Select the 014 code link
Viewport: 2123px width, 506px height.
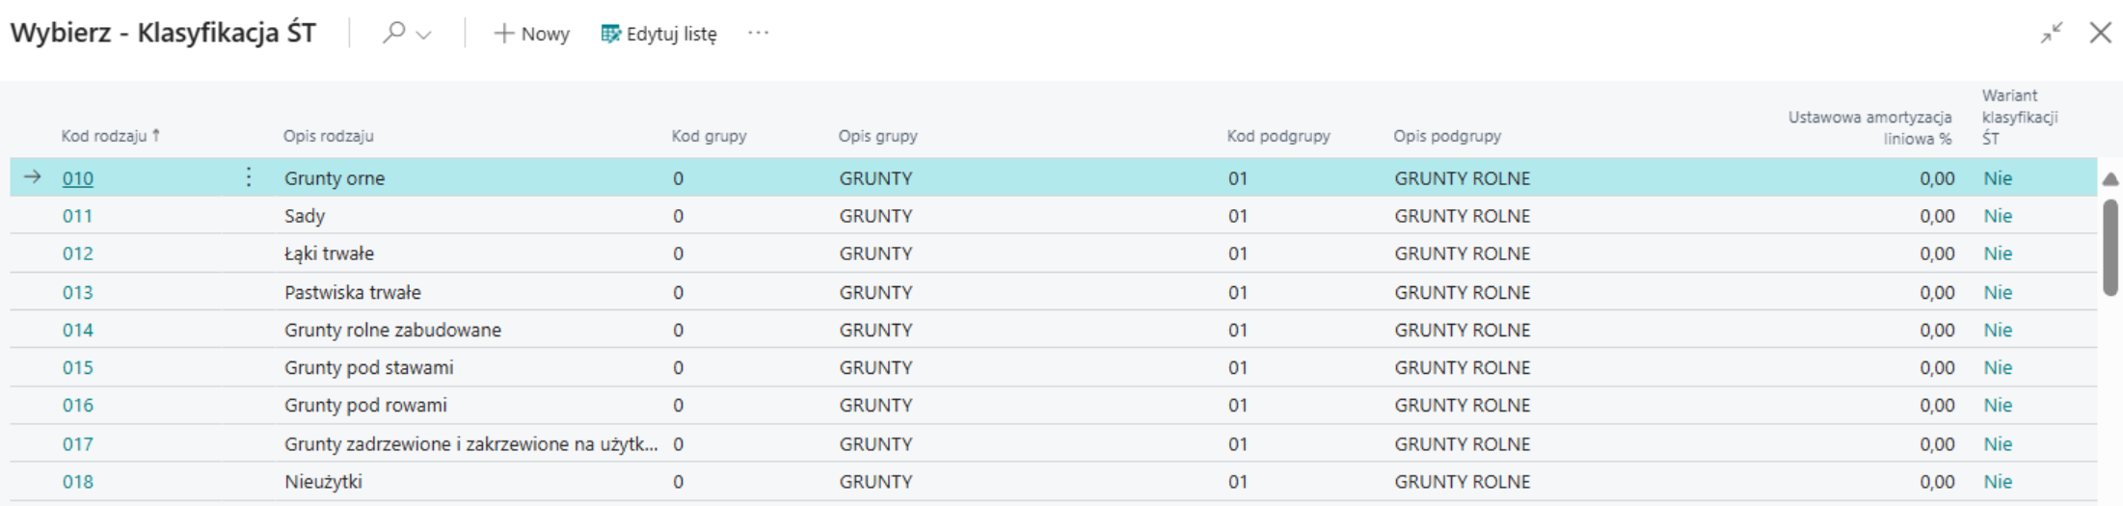tap(78, 330)
